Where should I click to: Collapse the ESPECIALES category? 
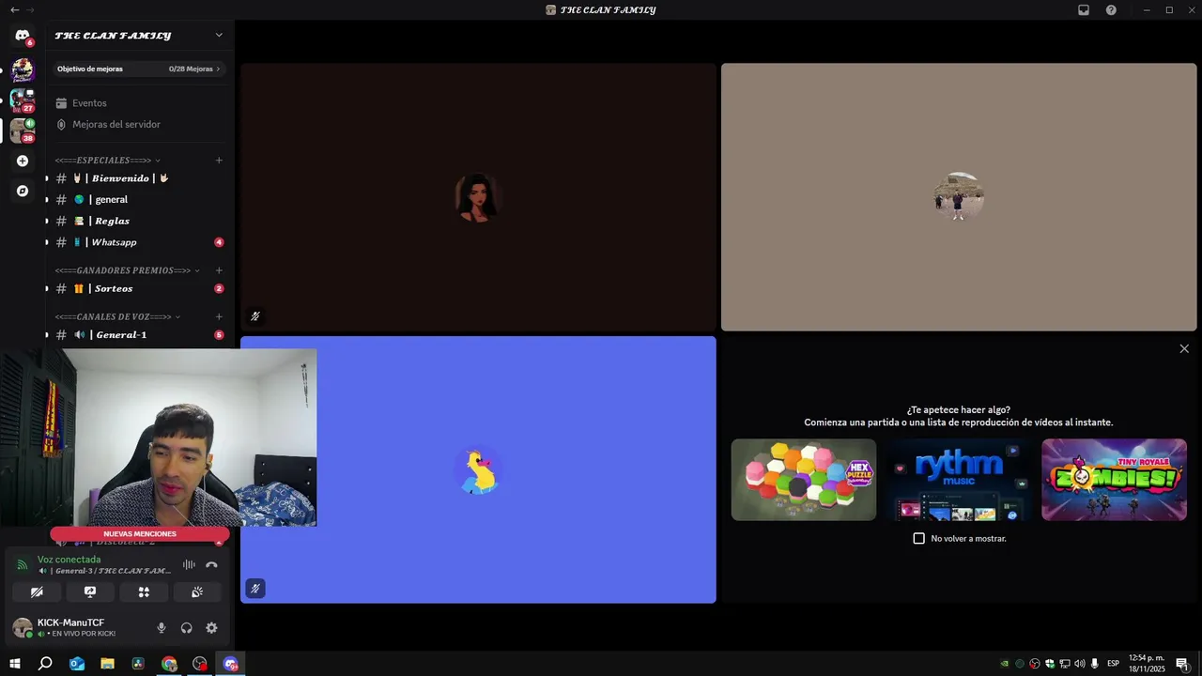tap(108, 161)
